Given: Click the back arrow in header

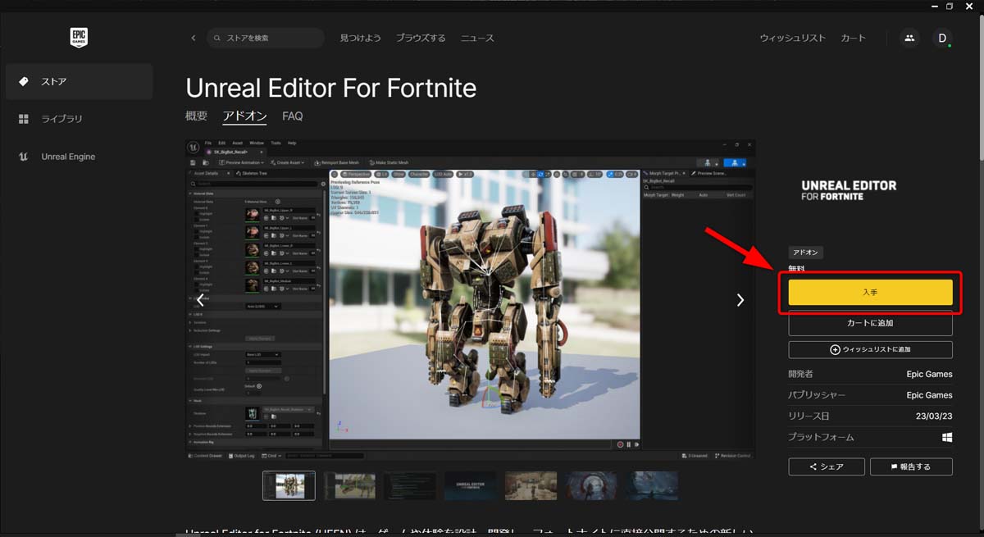Looking at the screenshot, I should point(194,38).
